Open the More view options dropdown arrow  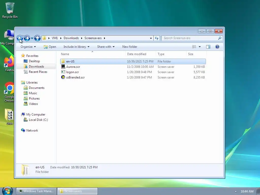(200, 47)
